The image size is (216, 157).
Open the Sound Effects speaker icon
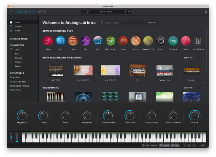point(198,41)
